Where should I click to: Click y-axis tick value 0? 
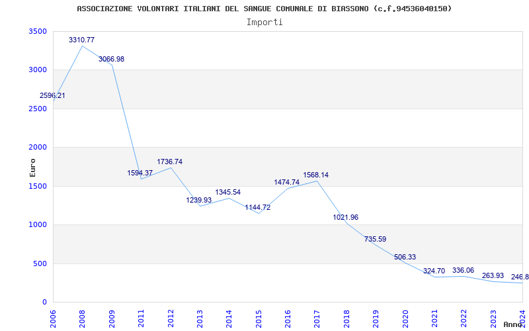[45, 303]
